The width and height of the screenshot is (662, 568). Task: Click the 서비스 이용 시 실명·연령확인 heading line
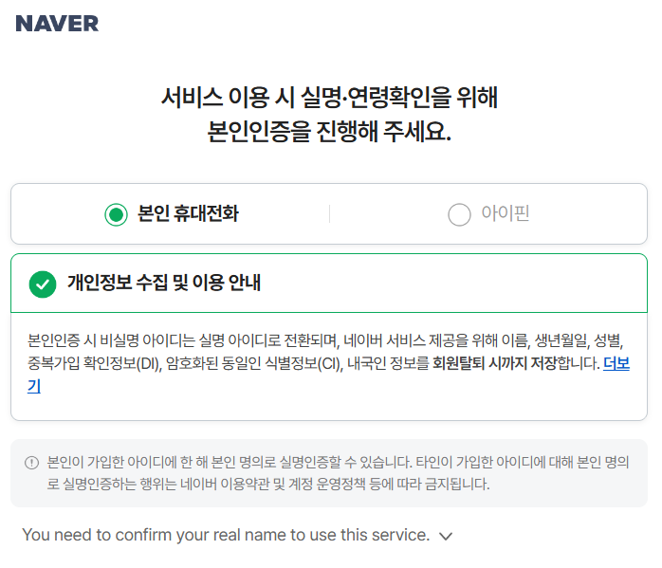point(329,98)
